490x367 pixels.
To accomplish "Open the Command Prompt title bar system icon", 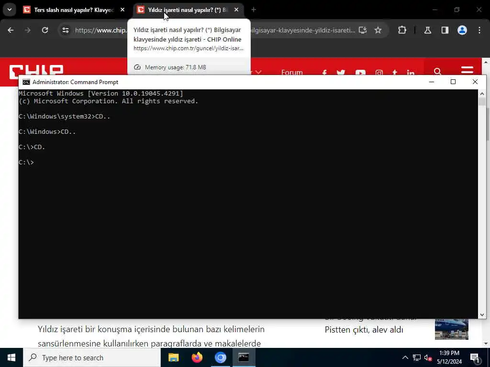I will 26,82.
